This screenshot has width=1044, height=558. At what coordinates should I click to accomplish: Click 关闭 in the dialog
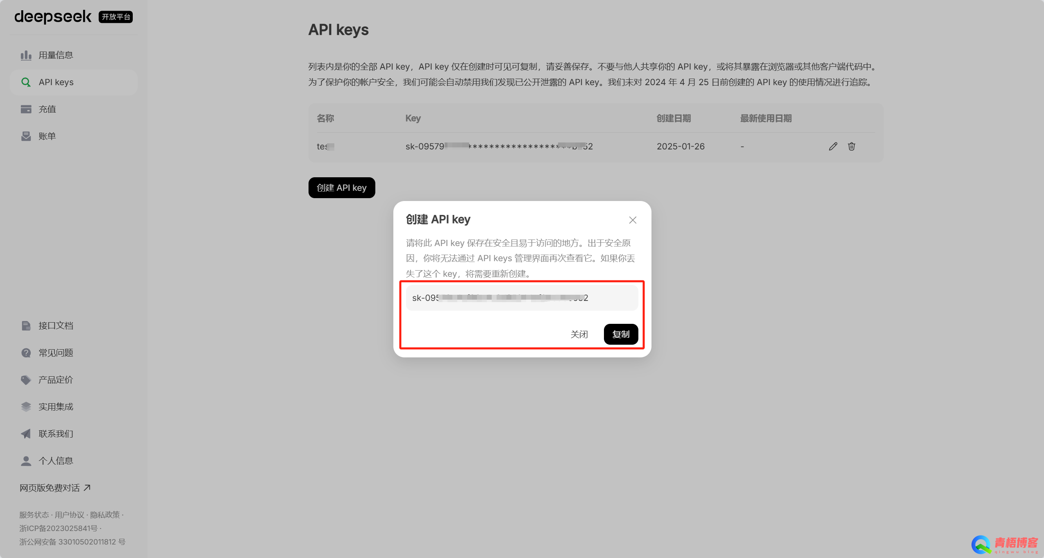pos(579,334)
